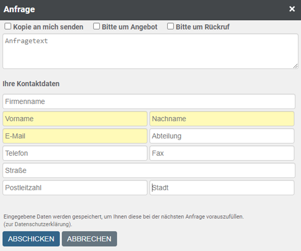The width and height of the screenshot is (301, 251).
Task: Select the Vorname field
Action: pyautogui.click(x=75, y=119)
